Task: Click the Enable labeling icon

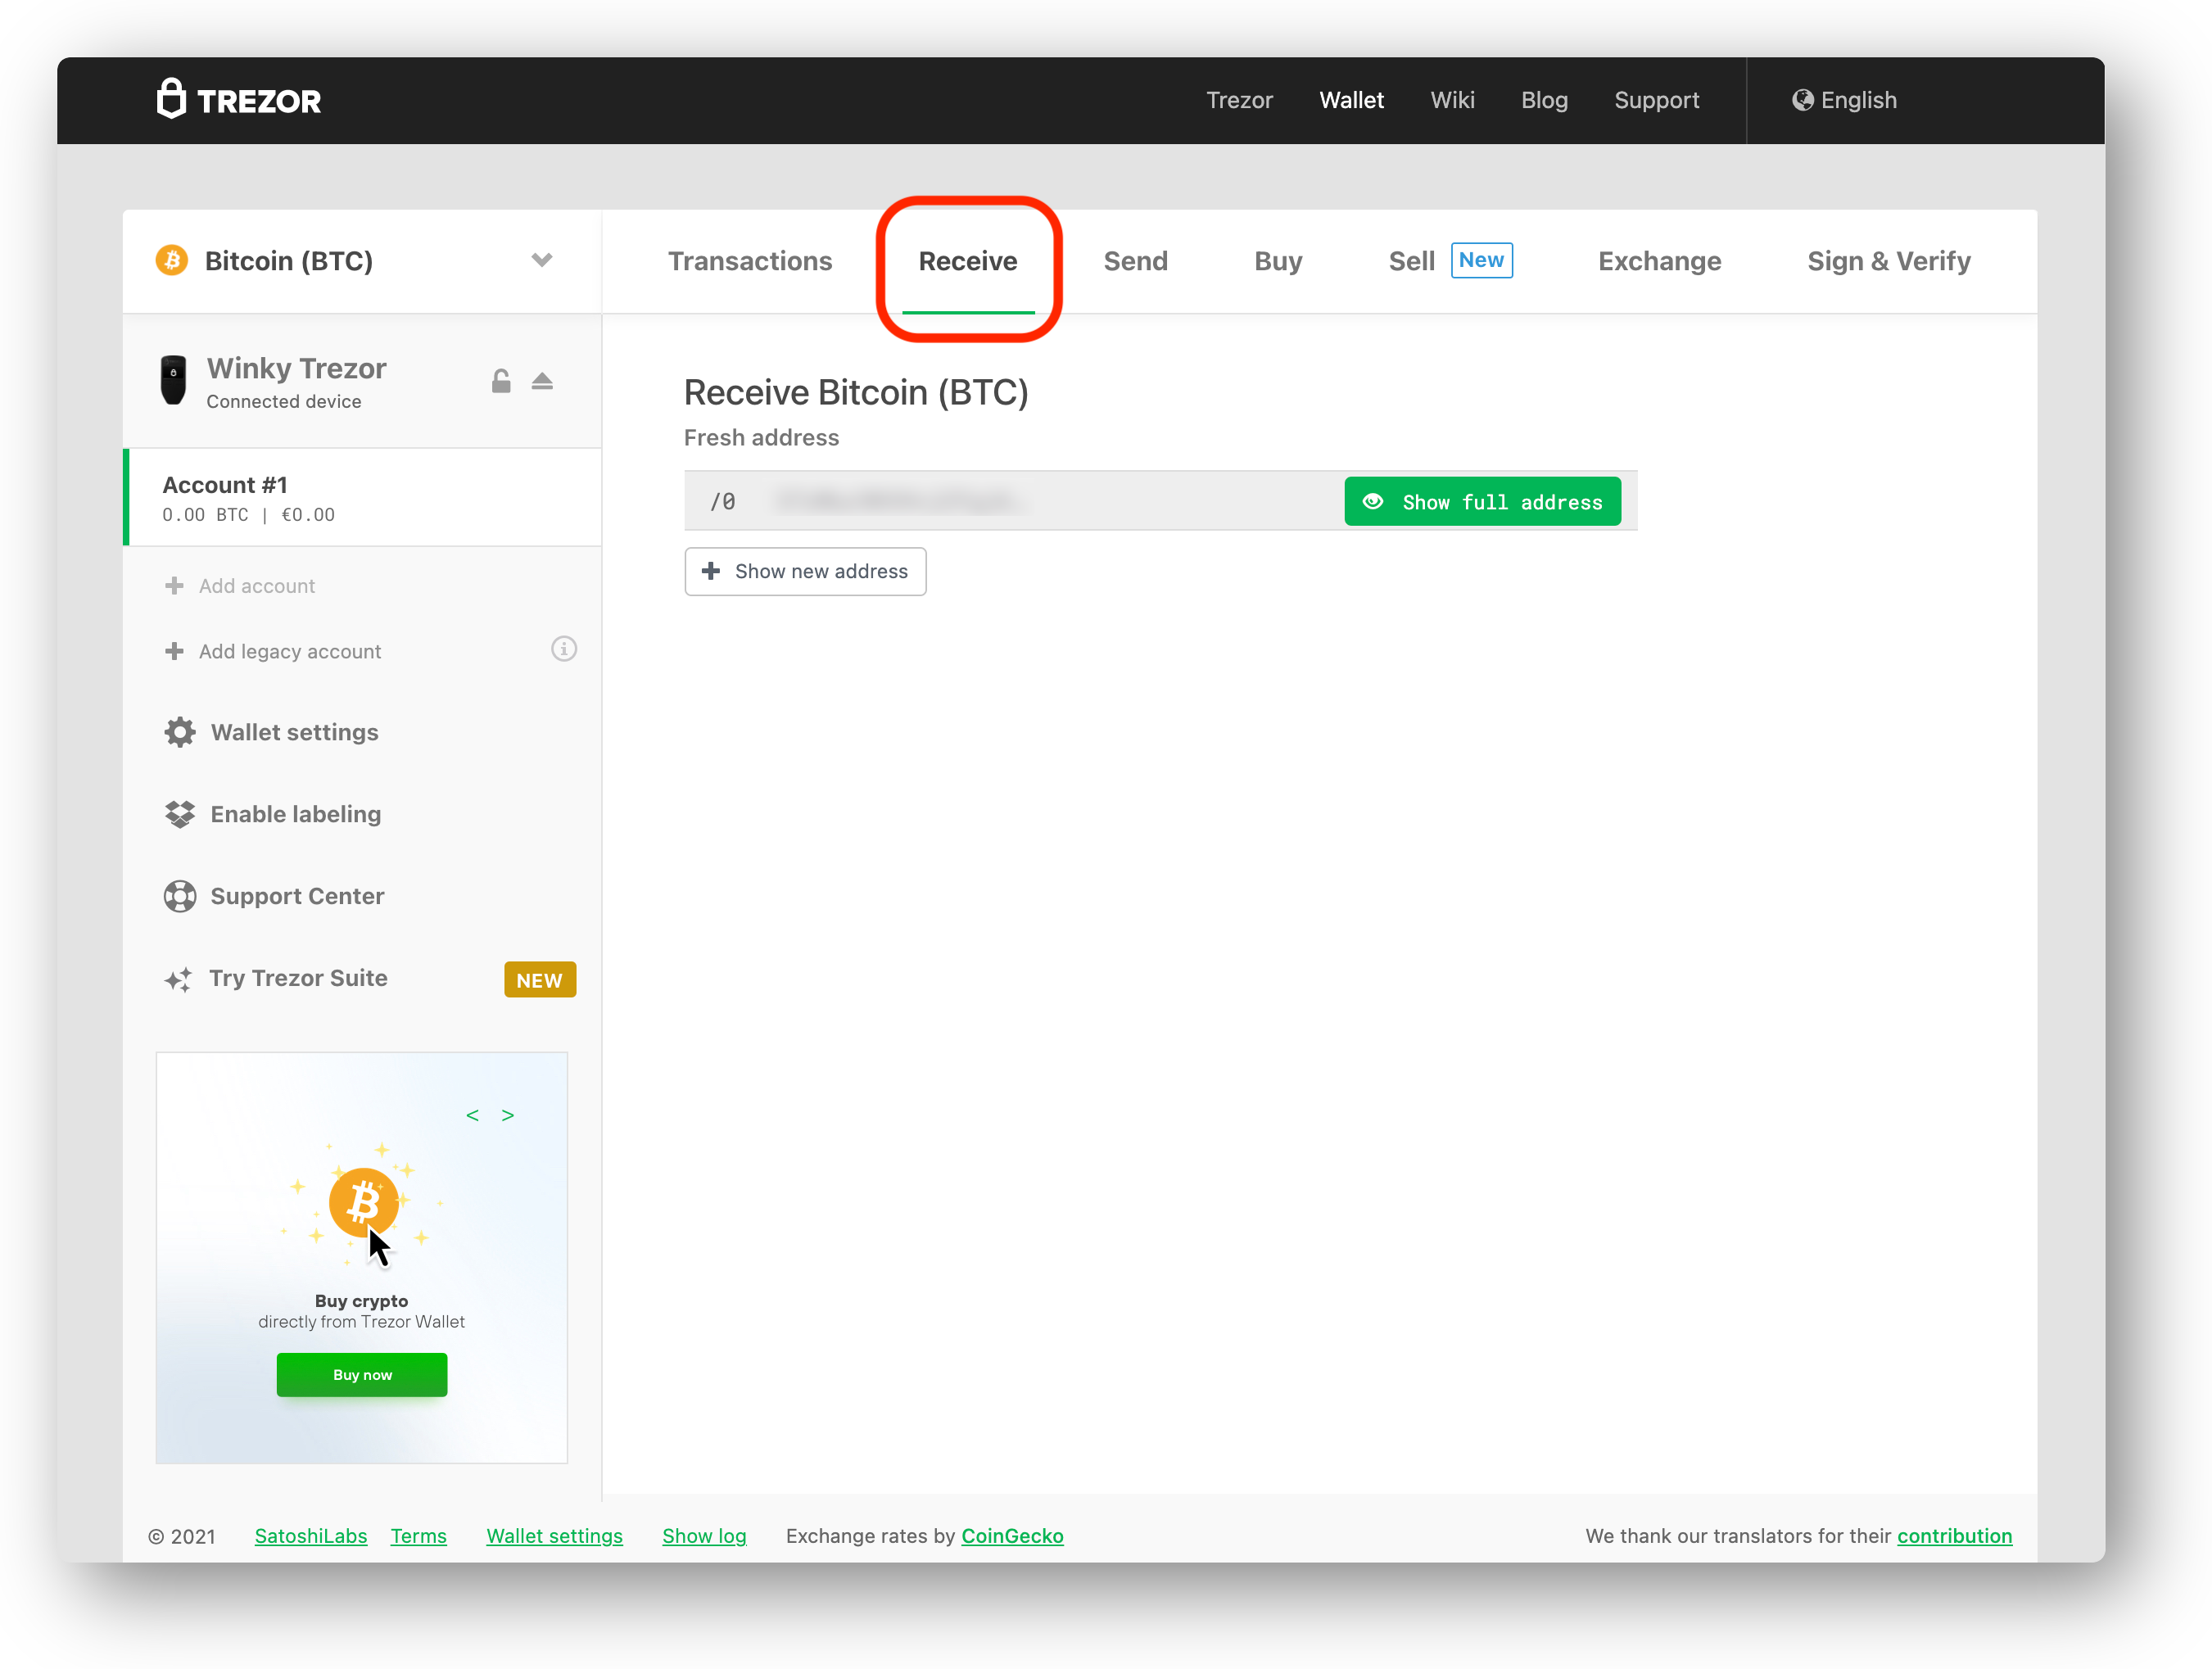Action: coord(179,815)
